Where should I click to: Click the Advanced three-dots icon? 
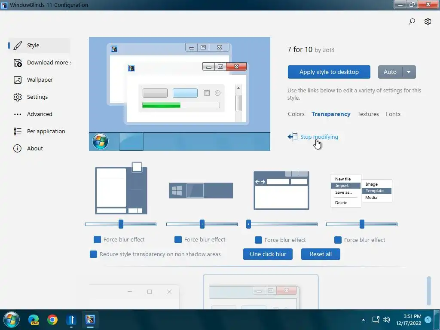pos(17,114)
